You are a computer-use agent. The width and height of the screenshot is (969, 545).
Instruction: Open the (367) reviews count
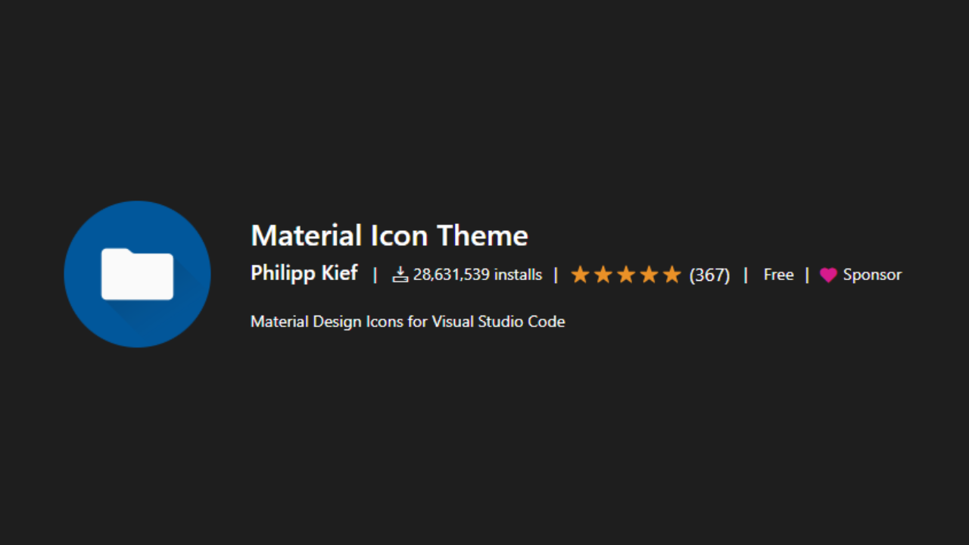709,275
